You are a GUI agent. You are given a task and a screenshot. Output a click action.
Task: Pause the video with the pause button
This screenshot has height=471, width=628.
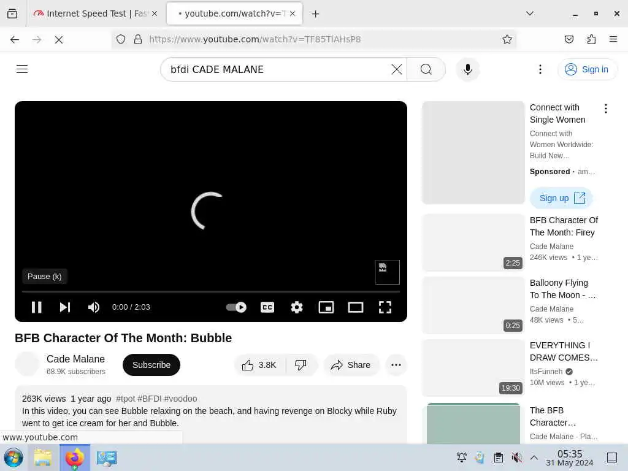pyautogui.click(x=36, y=307)
